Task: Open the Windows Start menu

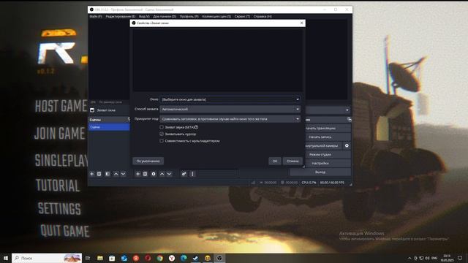Action: pyautogui.click(x=5, y=258)
